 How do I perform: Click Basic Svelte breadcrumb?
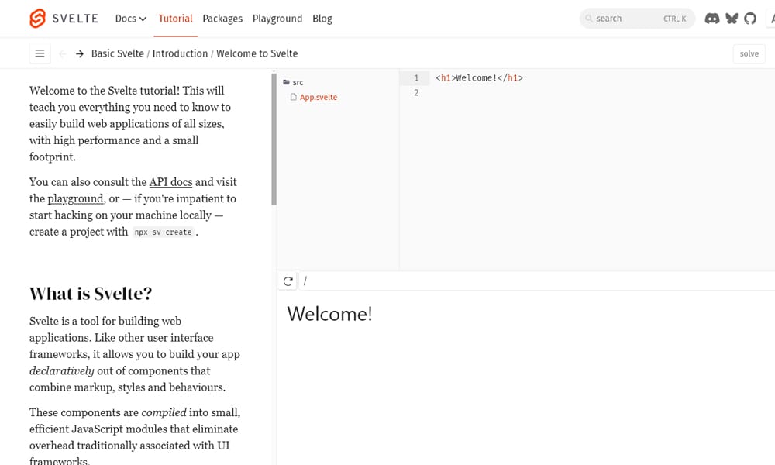pyautogui.click(x=118, y=53)
